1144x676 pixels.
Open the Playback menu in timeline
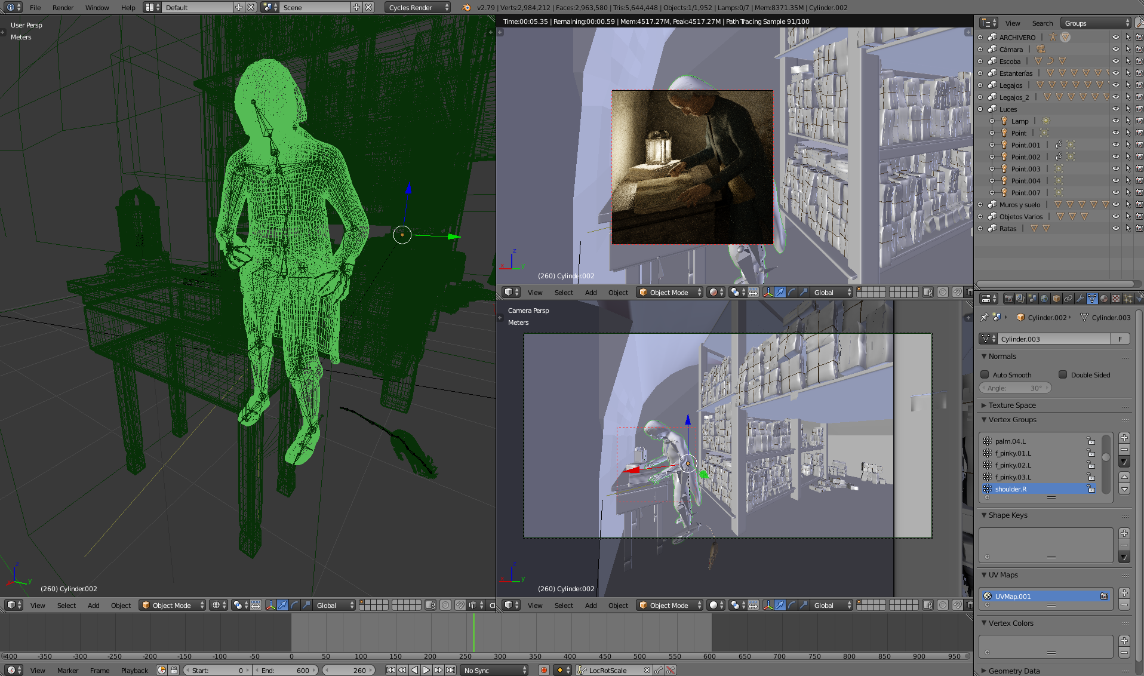coord(134,670)
